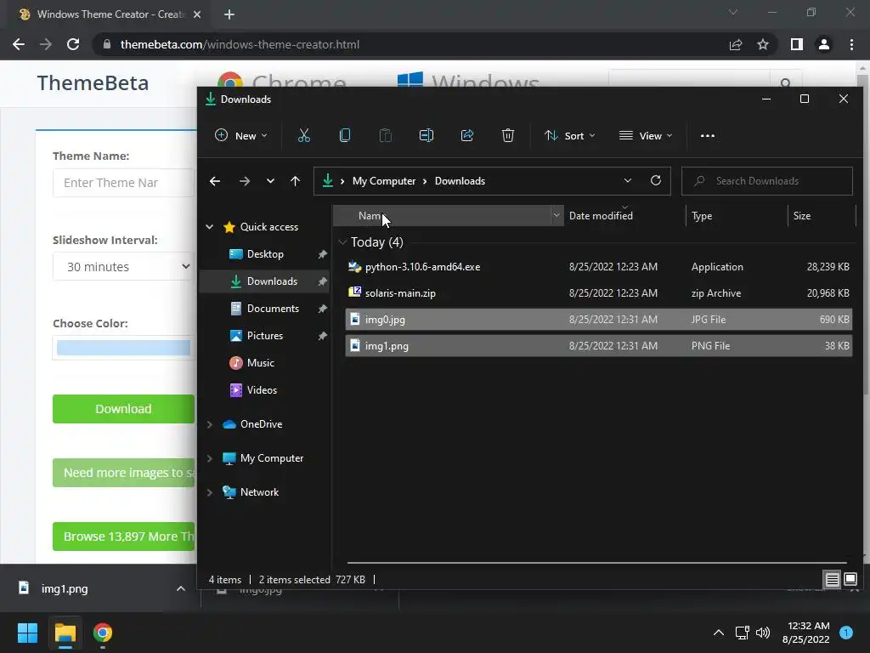Open a new Chrome tab
This screenshot has height=653, width=870.
click(x=229, y=14)
